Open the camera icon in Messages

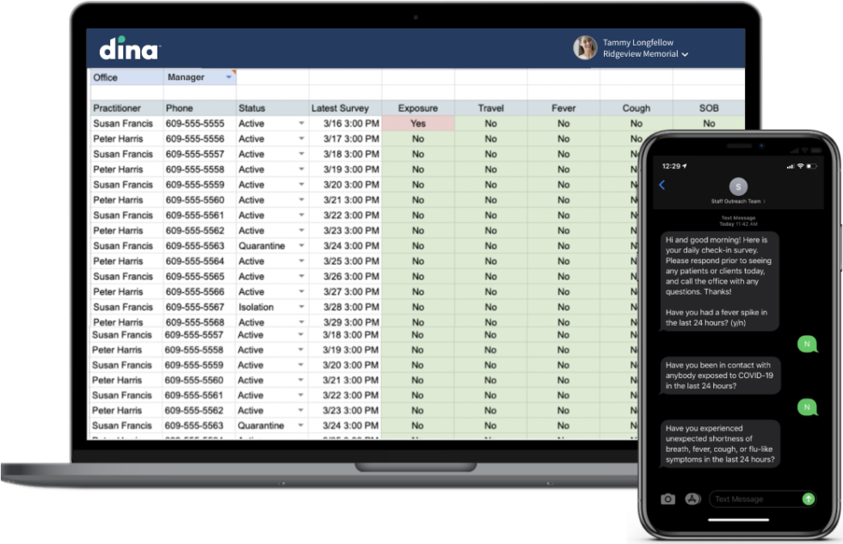[x=668, y=498]
